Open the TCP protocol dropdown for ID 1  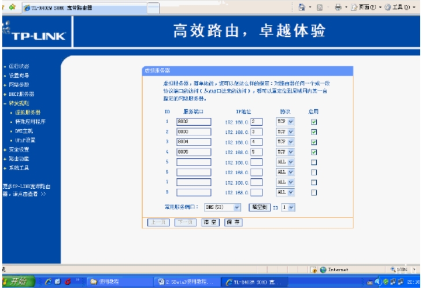285,122
